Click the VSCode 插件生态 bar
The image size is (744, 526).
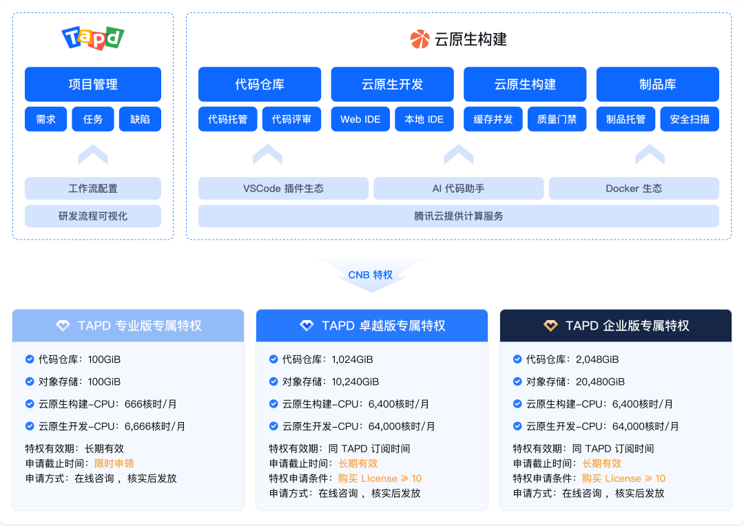click(x=283, y=188)
